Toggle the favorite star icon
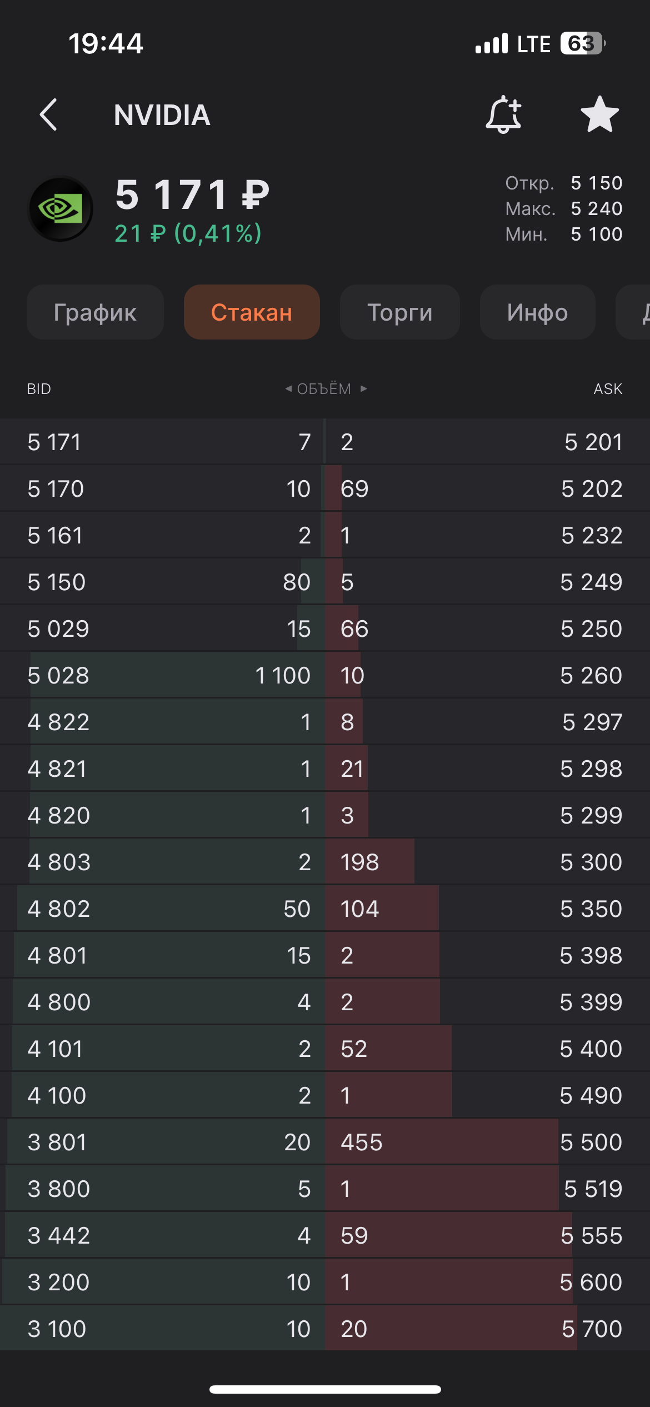Image resolution: width=650 pixels, height=1407 pixels. click(x=599, y=115)
